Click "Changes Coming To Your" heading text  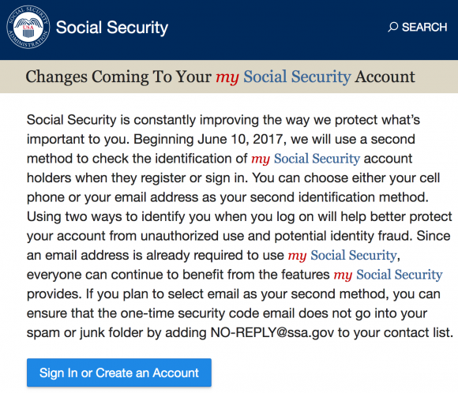click(118, 77)
